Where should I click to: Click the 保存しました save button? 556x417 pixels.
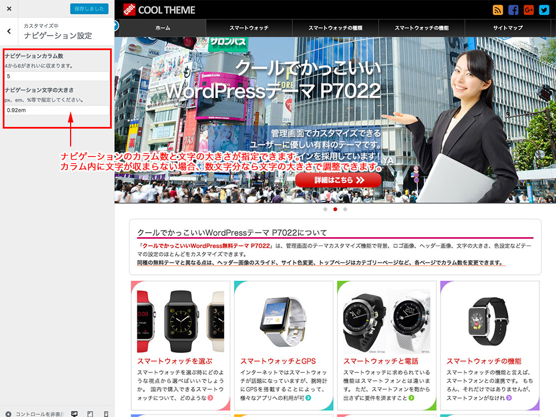[x=89, y=8]
